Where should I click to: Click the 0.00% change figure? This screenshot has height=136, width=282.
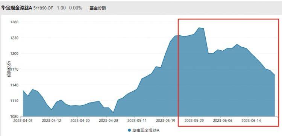[x=76, y=8]
